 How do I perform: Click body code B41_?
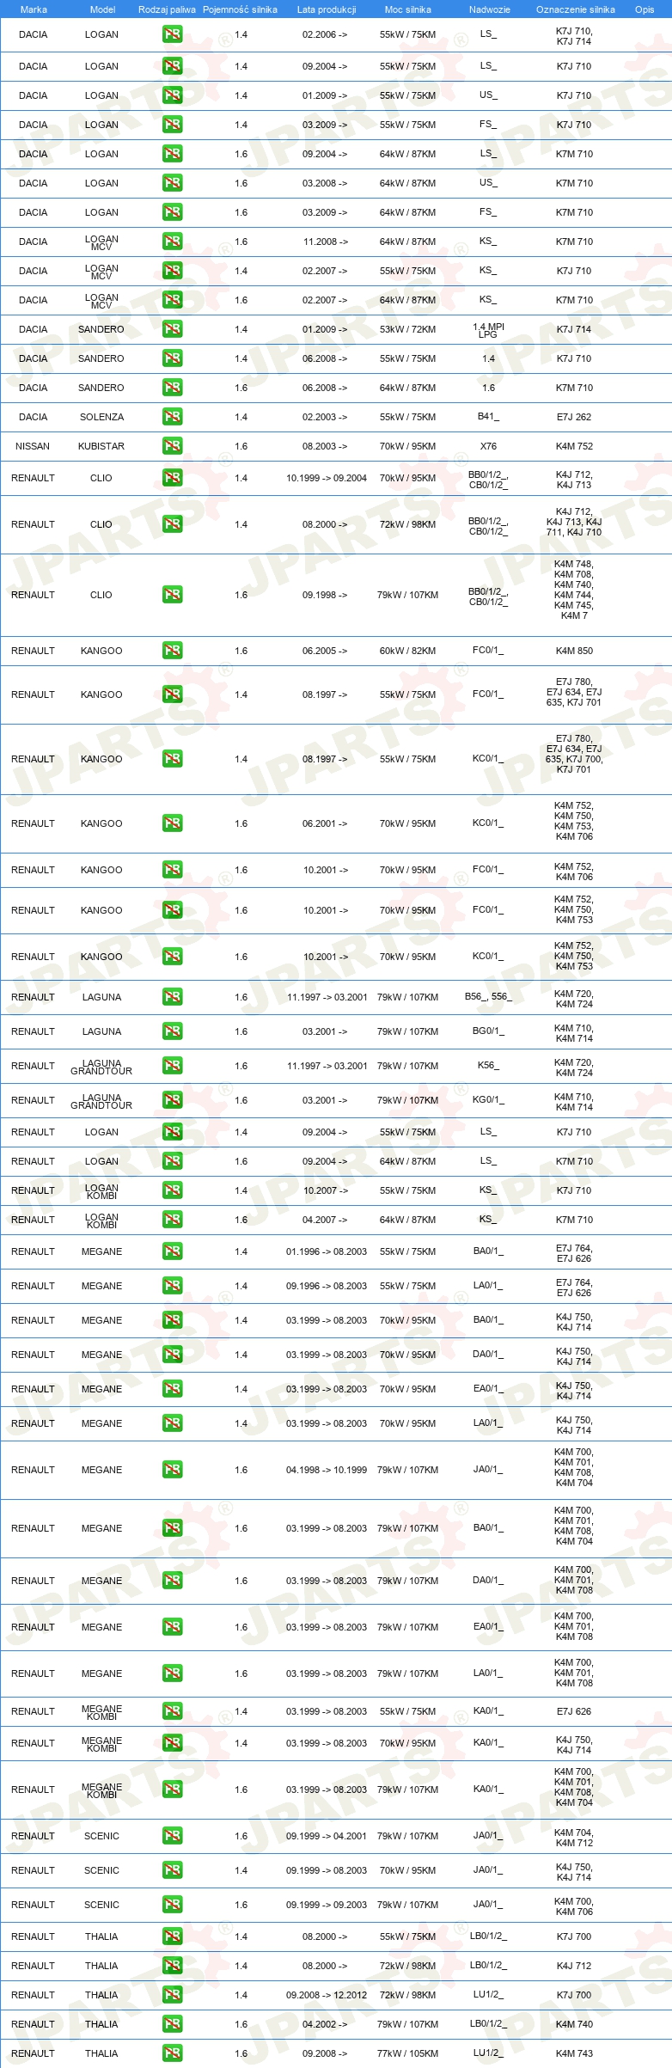coord(488,417)
